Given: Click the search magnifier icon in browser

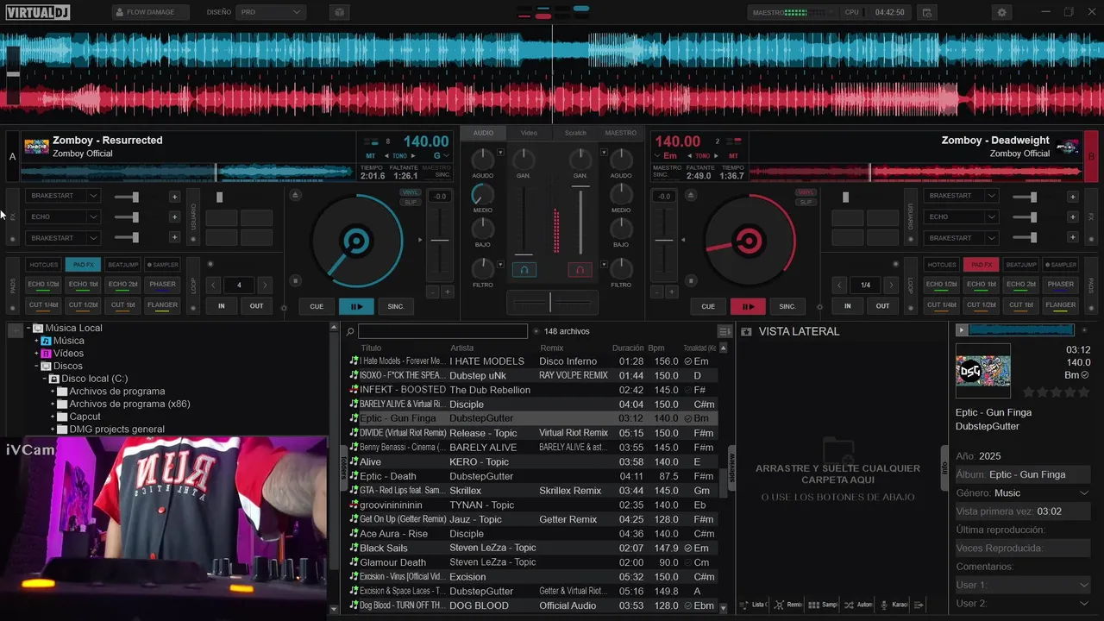Looking at the screenshot, I should (350, 331).
